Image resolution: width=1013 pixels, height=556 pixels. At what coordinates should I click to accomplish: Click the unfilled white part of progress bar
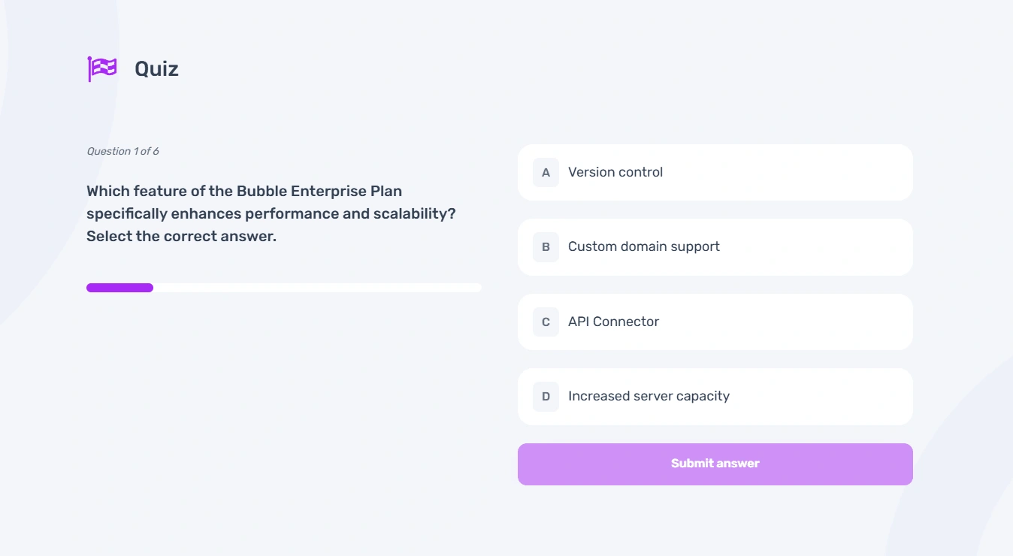[x=317, y=288]
